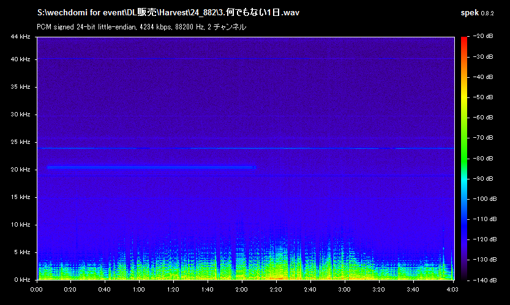Click the 1:00 time axis label

(138, 289)
